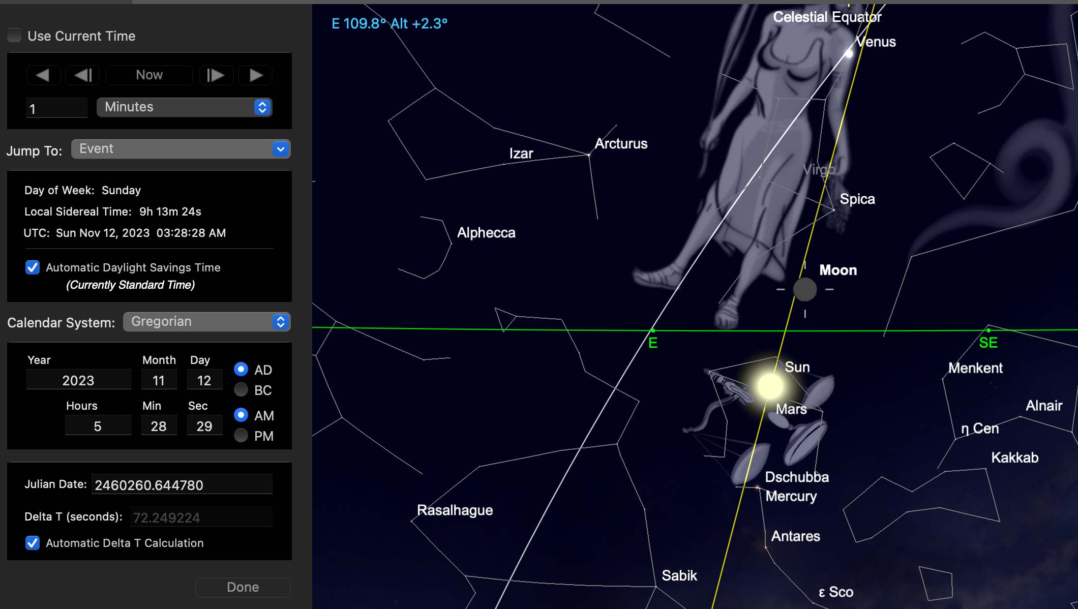The width and height of the screenshot is (1078, 609).
Task: Select the AD radio button
Action: [241, 369]
